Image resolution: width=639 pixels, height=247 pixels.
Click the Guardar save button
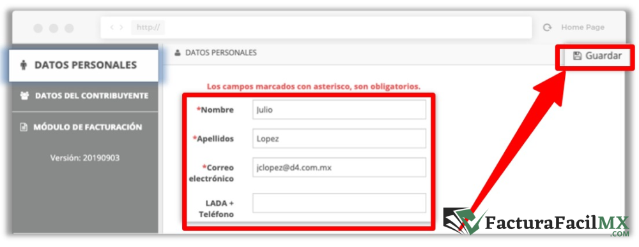[x=597, y=56]
